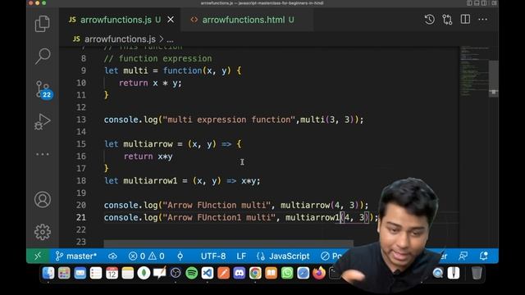Click the Open Changes compare icon

pyautogui.click(x=447, y=20)
